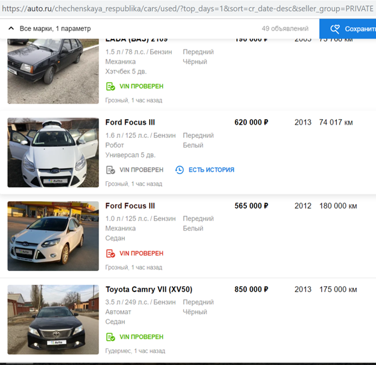Click the heart save-search icon
The height and width of the screenshot is (365, 376).
click(x=335, y=29)
